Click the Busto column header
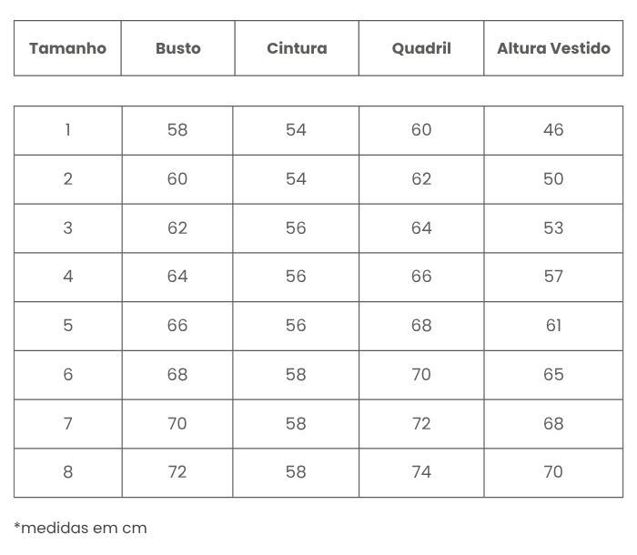 (x=177, y=48)
